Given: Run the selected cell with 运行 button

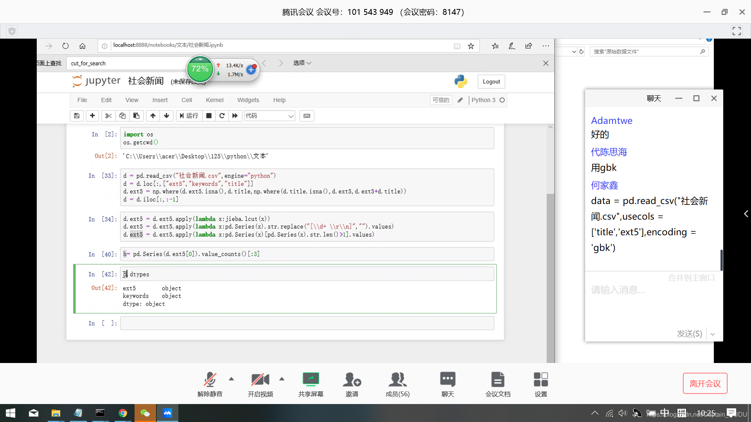Looking at the screenshot, I should click(x=189, y=116).
